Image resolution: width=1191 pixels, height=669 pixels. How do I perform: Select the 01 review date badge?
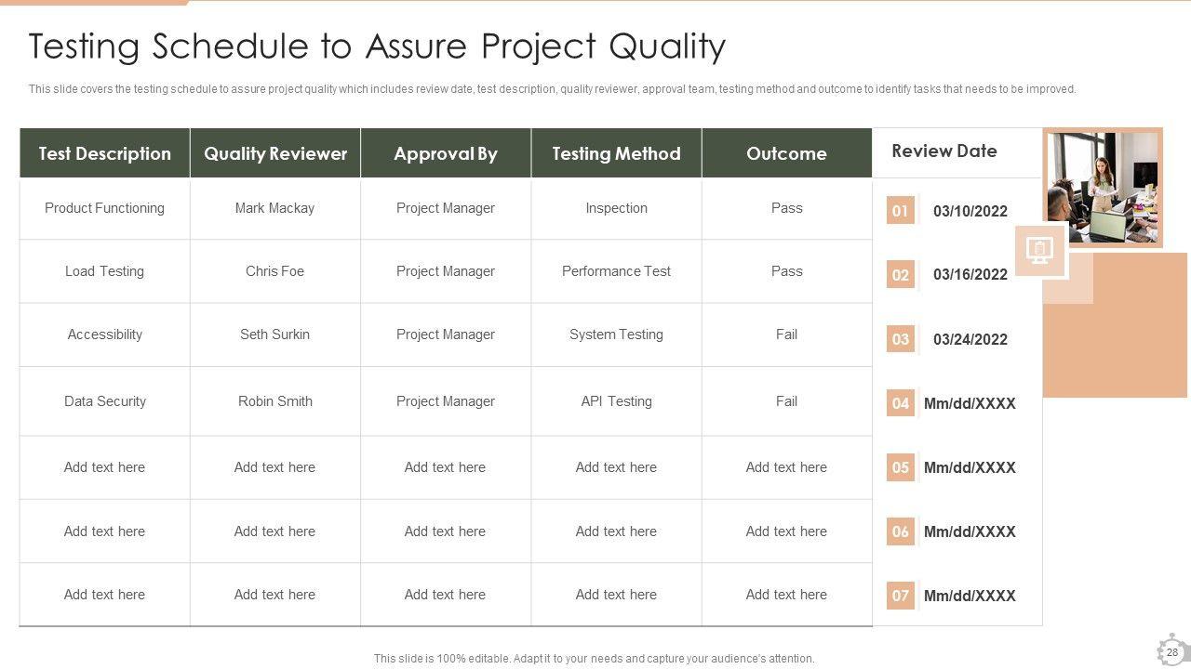point(900,211)
